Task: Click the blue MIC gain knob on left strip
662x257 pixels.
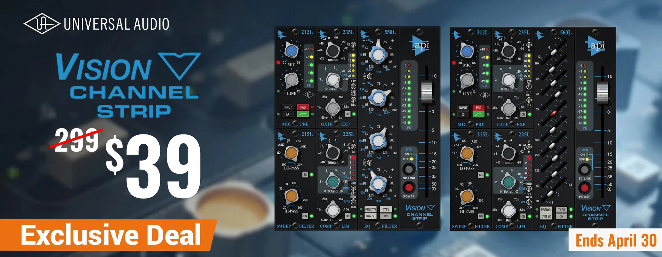Action: pyautogui.click(x=291, y=51)
